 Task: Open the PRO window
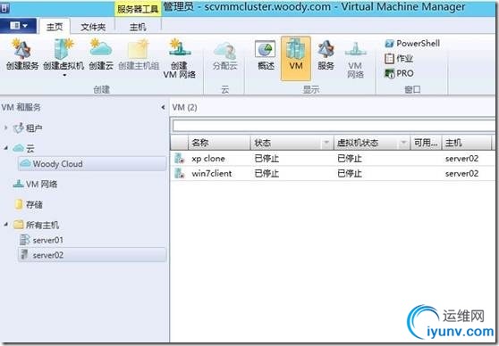pyautogui.click(x=399, y=73)
